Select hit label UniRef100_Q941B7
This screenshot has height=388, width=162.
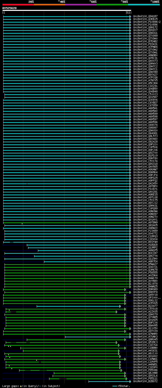(145, 16)
